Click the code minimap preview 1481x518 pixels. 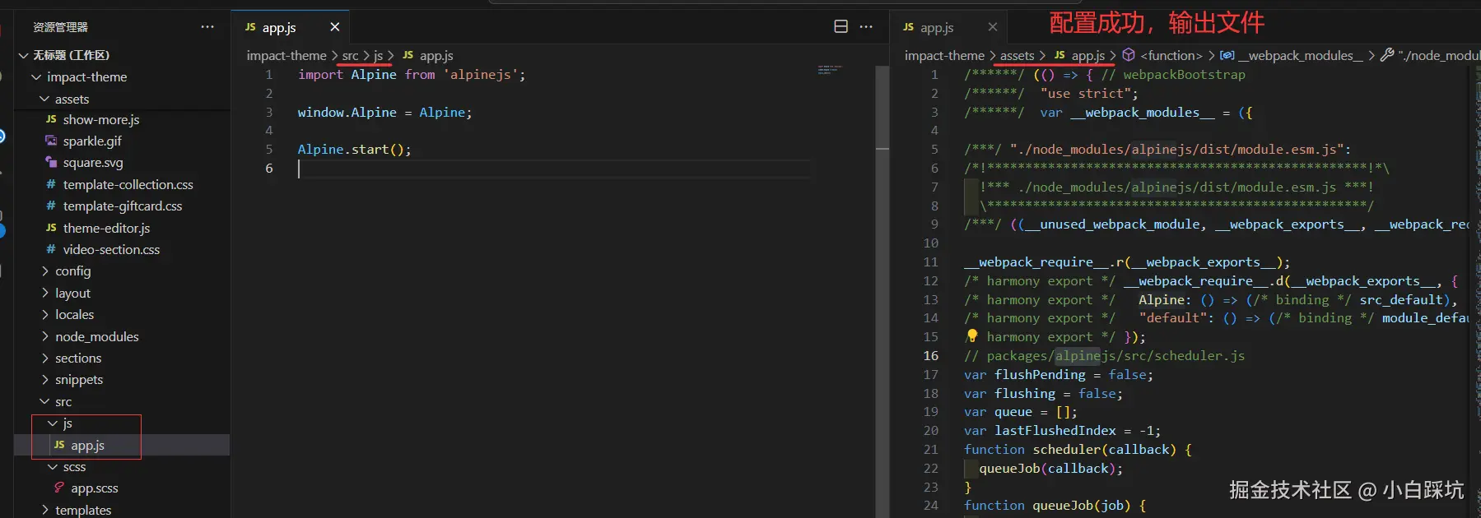830,70
